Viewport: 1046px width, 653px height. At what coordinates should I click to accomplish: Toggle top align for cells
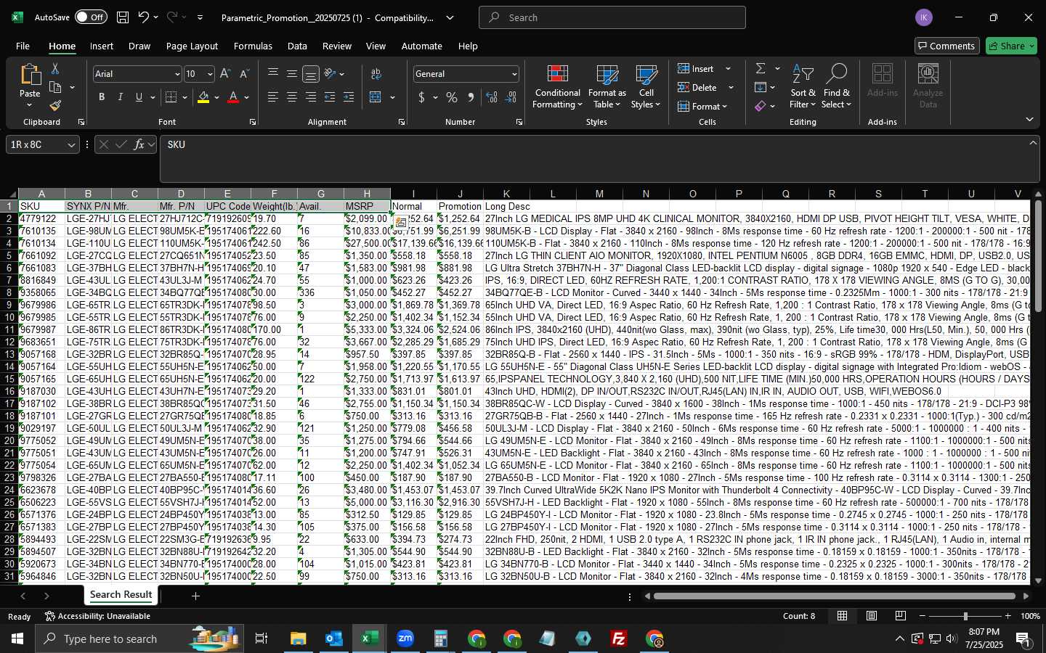[x=273, y=74]
